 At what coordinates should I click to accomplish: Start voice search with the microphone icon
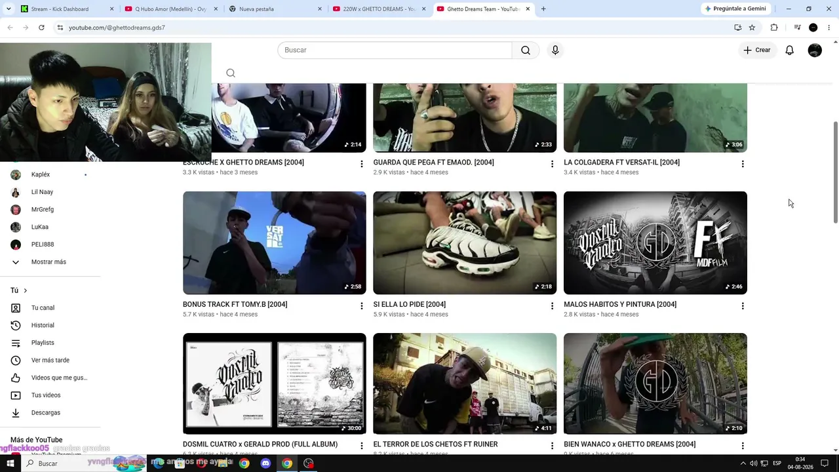(555, 50)
